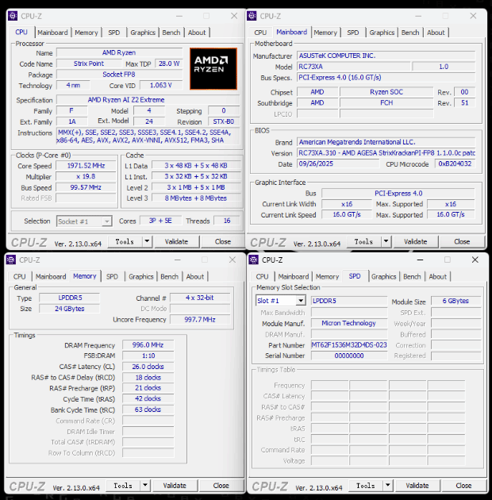This screenshot has width=492, height=500.
Task: Switch to Mainboard tab in the processor window
Action: click(x=52, y=33)
